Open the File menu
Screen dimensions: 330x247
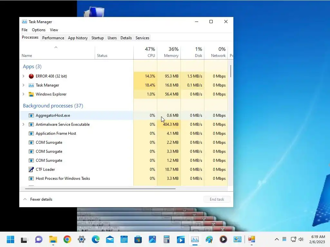click(24, 30)
